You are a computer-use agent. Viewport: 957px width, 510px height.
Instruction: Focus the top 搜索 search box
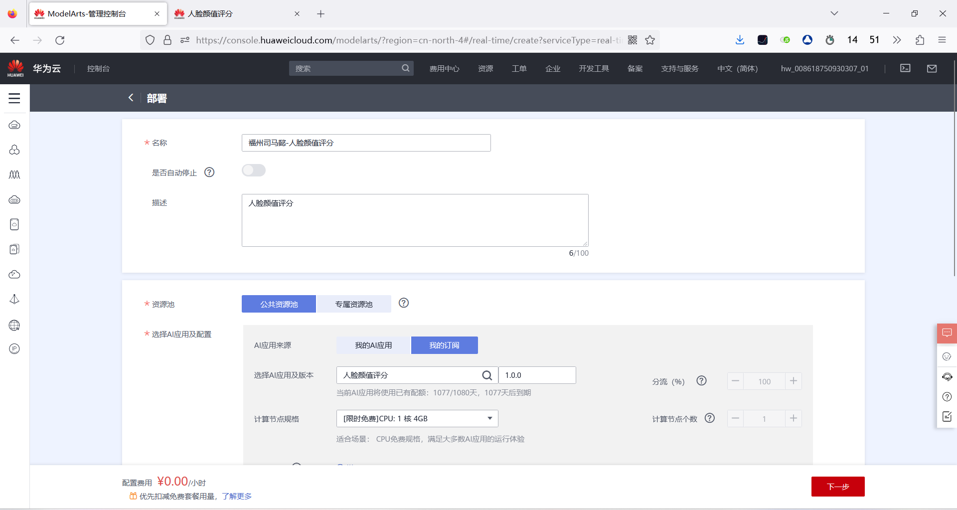(351, 68)
